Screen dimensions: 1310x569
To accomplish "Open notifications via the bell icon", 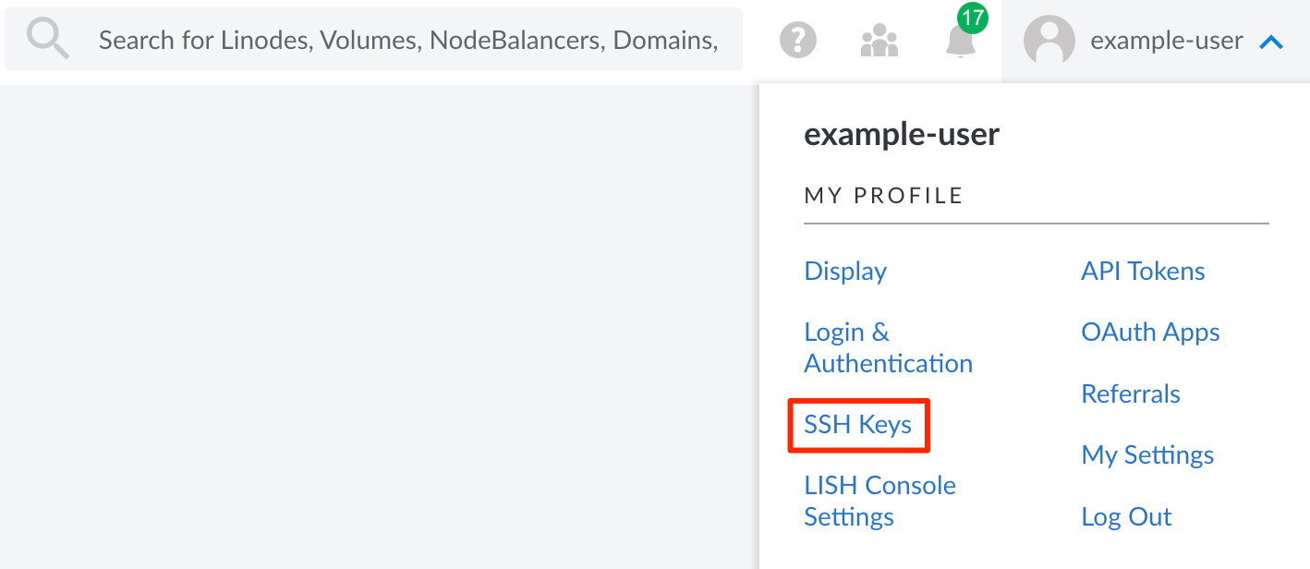I will pos(961,44).
